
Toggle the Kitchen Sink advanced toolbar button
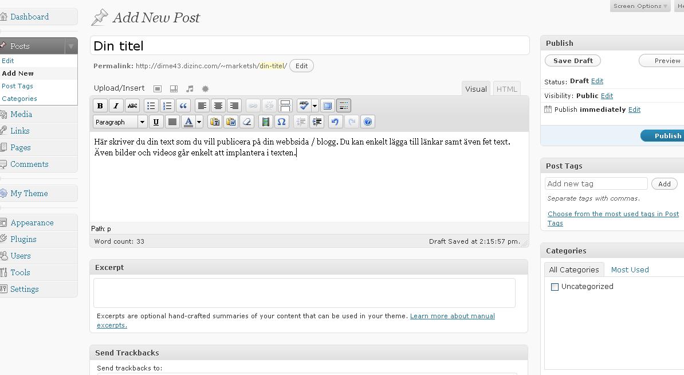tap(343, 106)
